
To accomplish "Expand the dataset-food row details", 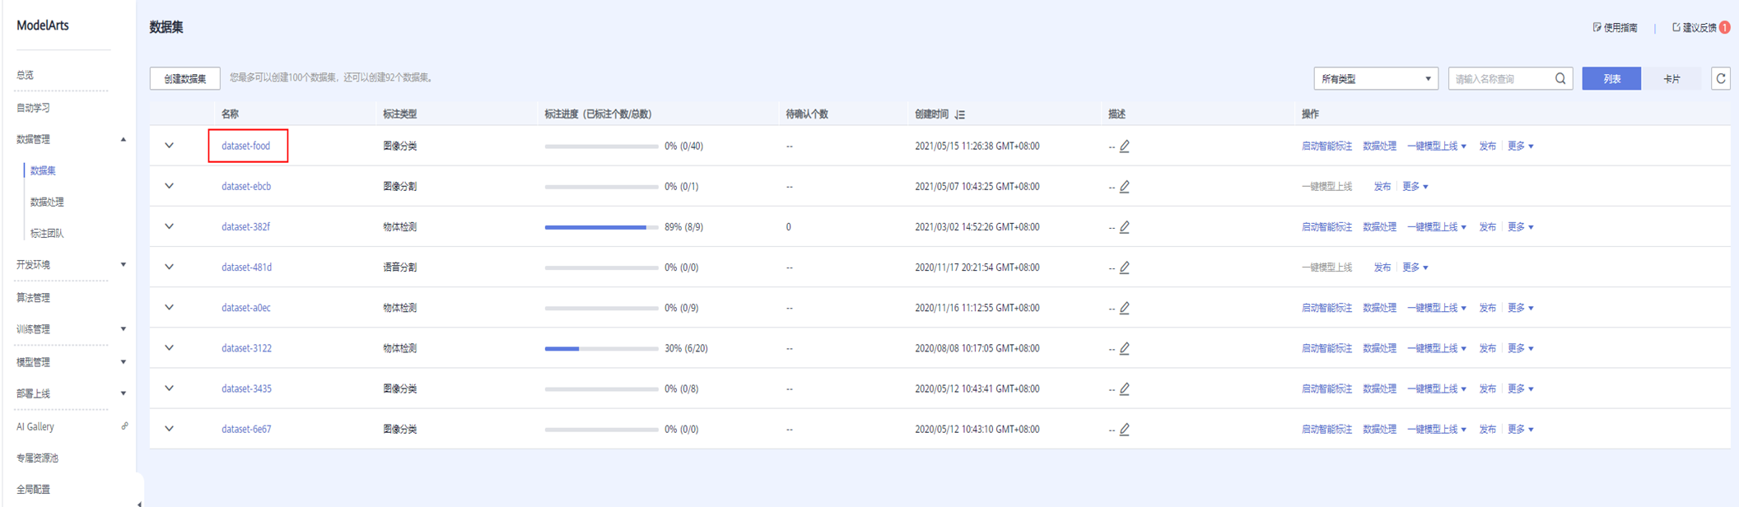I will 170,146.
